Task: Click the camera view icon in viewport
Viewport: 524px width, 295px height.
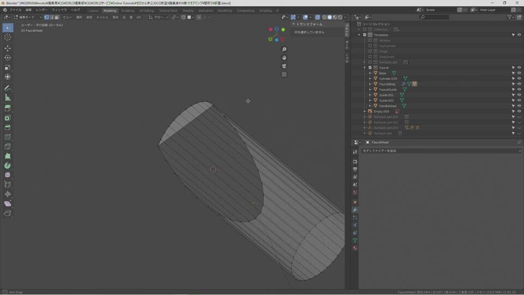Action: point(284,66)
